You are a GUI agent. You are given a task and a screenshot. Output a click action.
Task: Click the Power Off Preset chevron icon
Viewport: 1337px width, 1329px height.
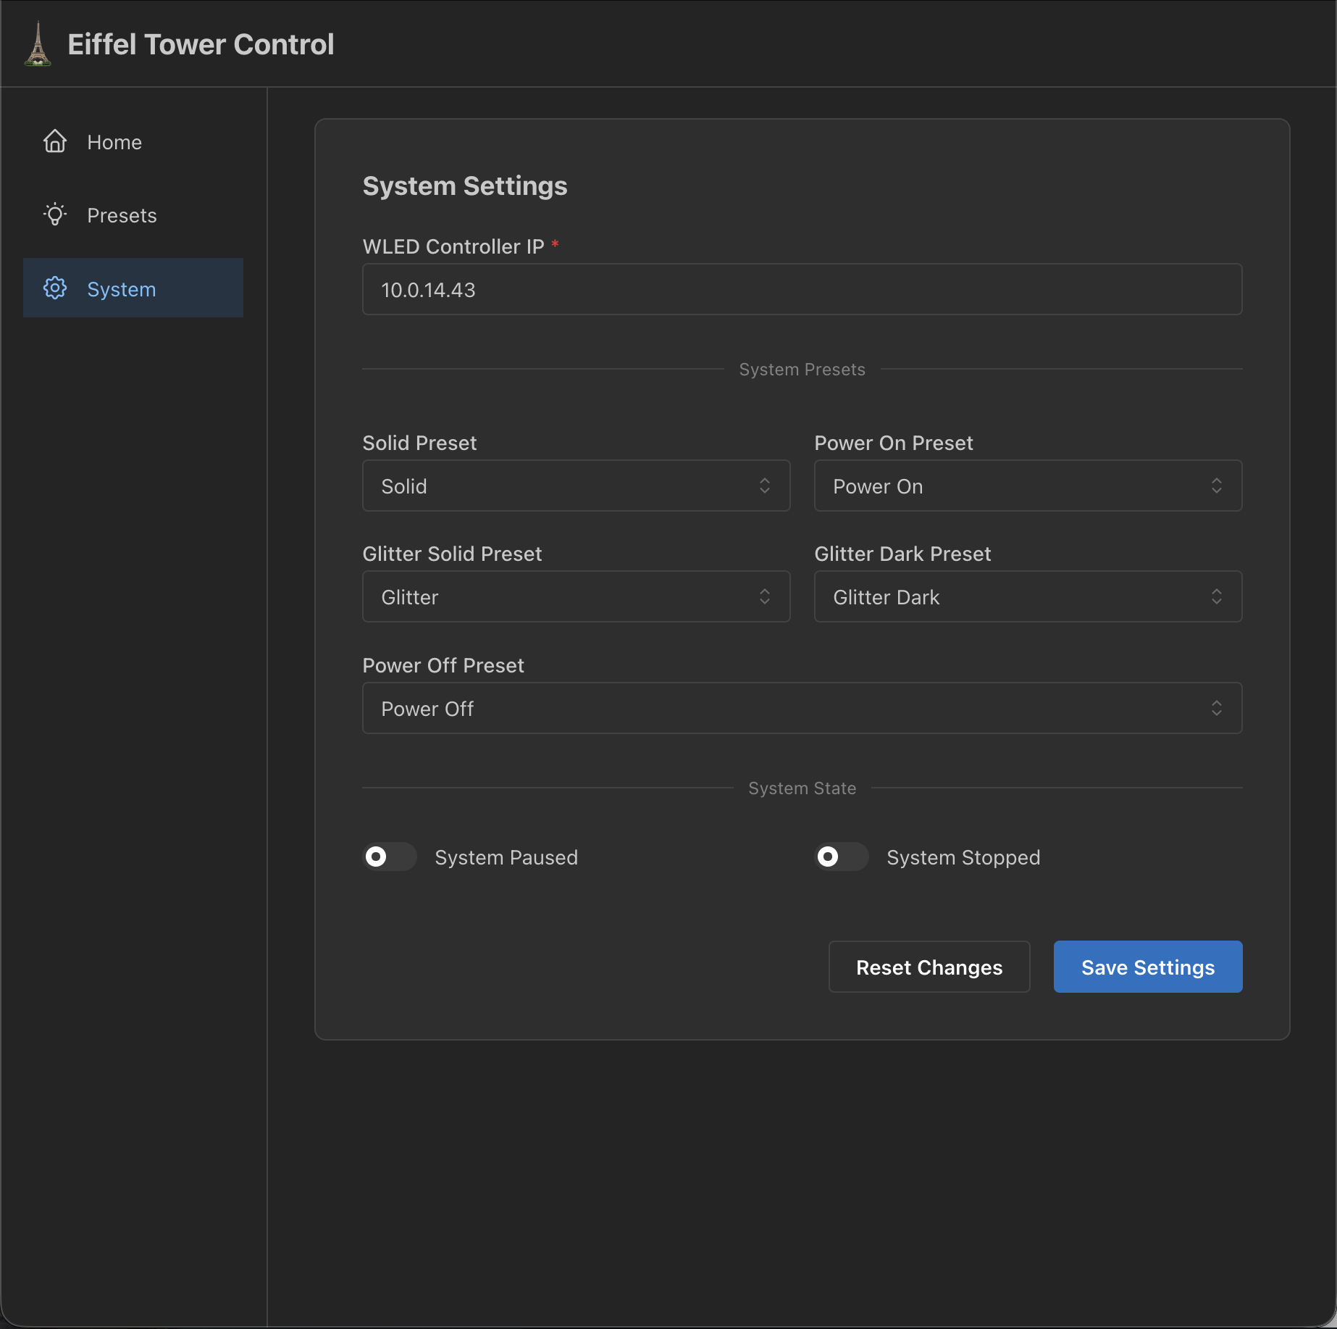(1217, 708)
